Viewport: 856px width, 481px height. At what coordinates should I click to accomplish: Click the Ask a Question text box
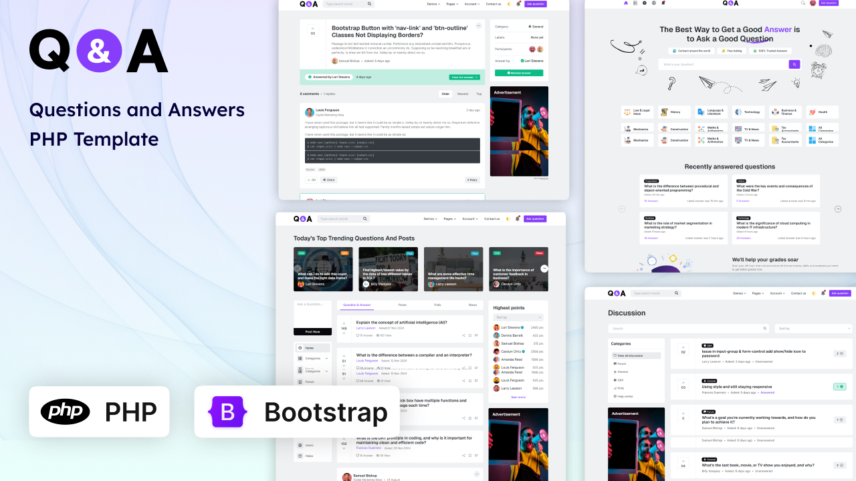312,314
